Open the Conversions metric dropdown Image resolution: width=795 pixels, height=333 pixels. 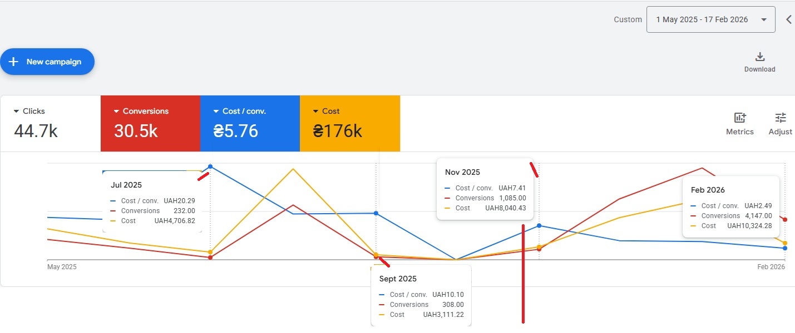(141, 111)
